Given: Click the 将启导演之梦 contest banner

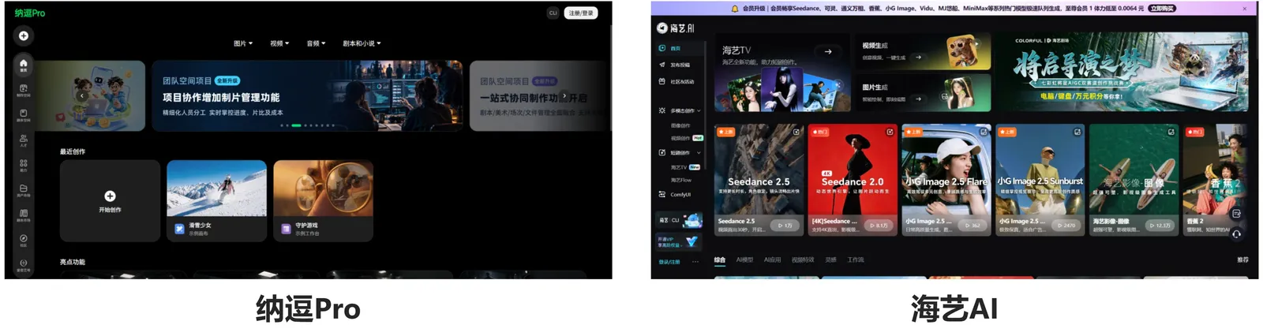Looking at the screenshot, I should coord(1121,73).
